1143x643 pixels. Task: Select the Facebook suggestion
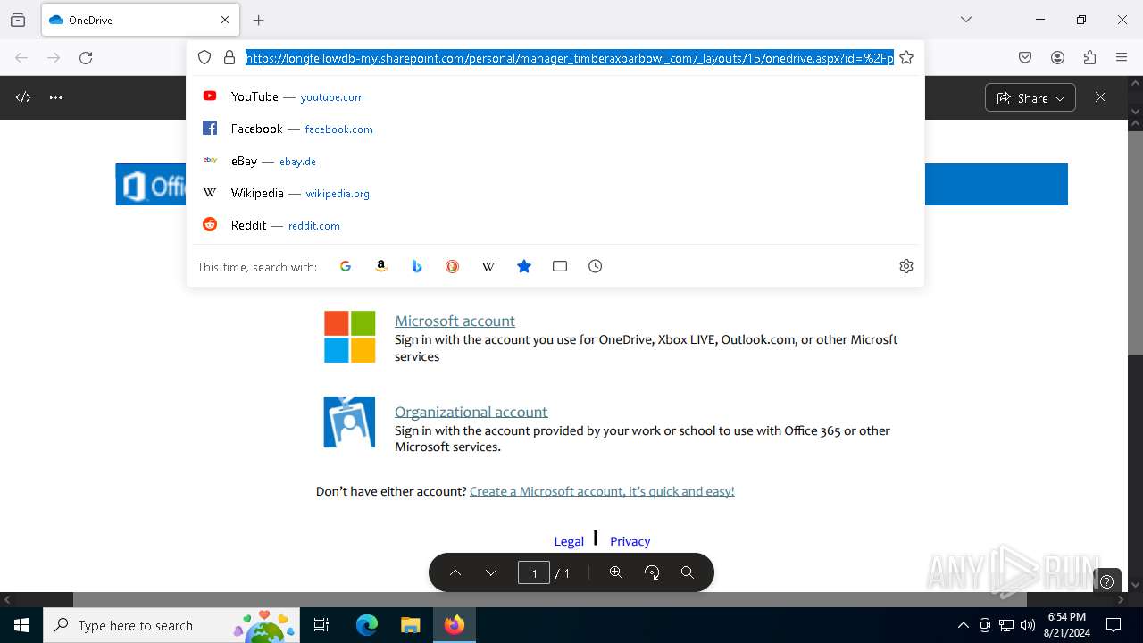point(555,129)
